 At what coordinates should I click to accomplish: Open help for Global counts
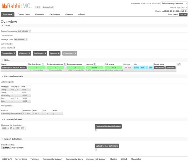pyautogui.click(x=14, y=48)
